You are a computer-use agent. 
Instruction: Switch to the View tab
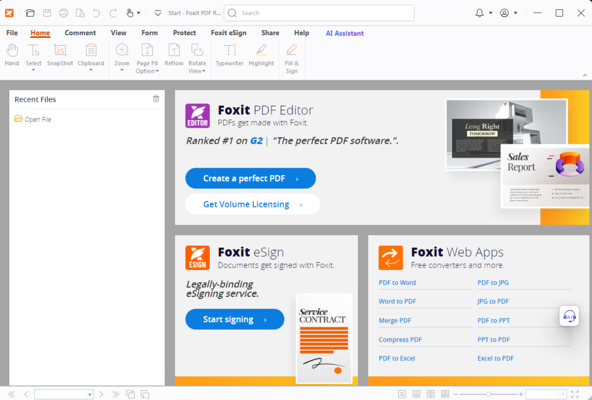[x=119, y=33]
